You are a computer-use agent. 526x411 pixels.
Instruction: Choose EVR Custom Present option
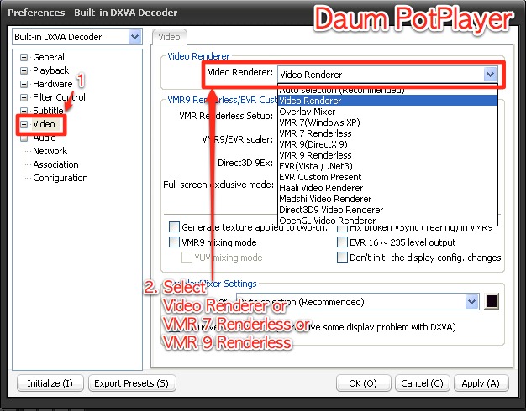pos(388,177)
